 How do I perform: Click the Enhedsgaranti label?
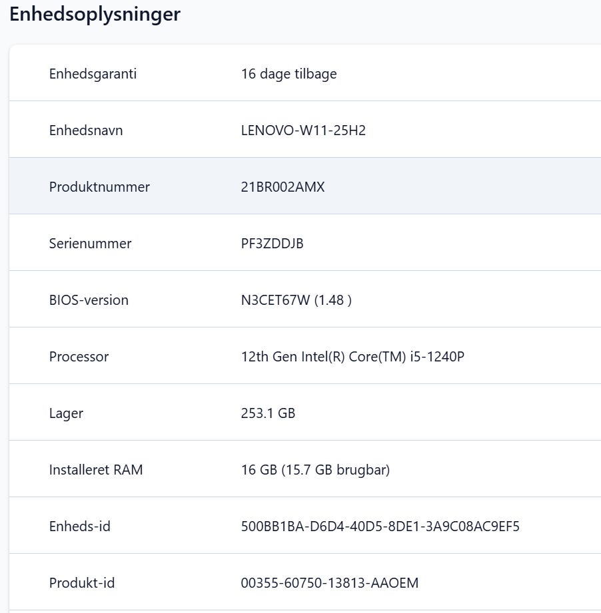(x=93, y=74)
